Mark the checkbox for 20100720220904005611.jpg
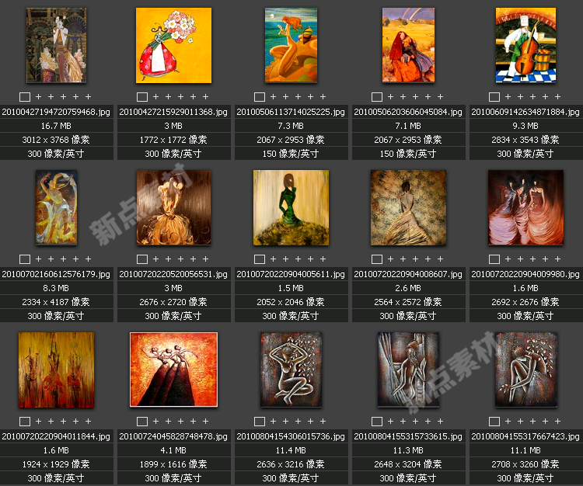This screenshot has width=583, height=486. point(260,259)
